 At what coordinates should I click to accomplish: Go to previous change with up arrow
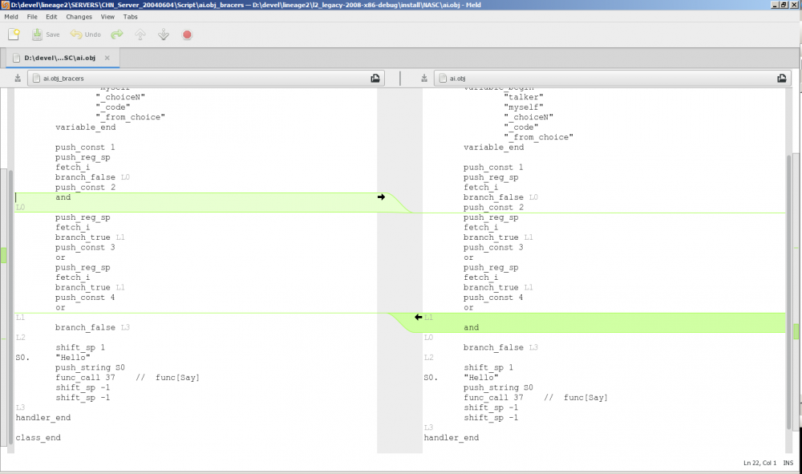click(x=140, y=34)
